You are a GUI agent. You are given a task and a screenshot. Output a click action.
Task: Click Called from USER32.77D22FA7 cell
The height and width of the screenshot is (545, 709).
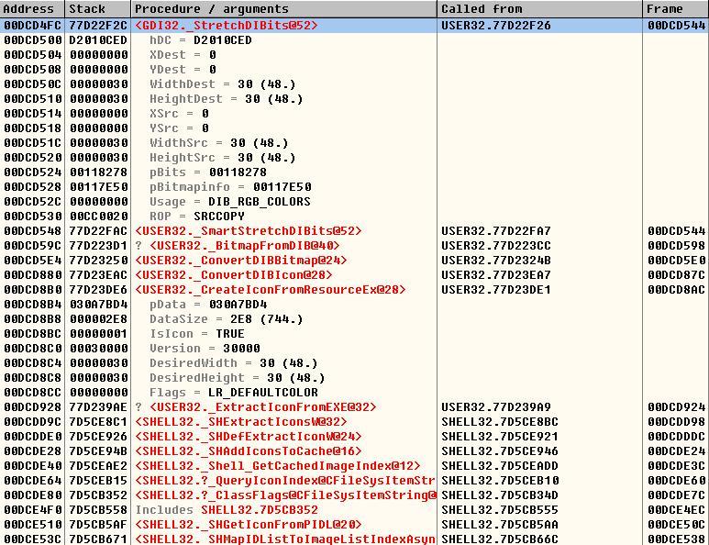click(x=496, y=231)
